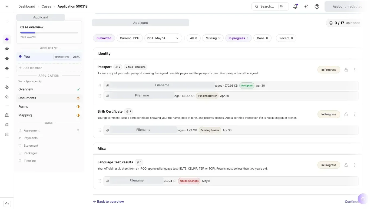Viewport: 374px width, 209px height.
Task: Select the Recent 0 filter
Action: (286, 38)
